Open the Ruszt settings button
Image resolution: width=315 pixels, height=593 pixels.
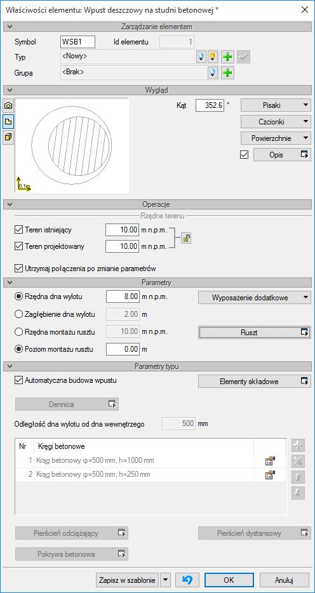(255, 332)
